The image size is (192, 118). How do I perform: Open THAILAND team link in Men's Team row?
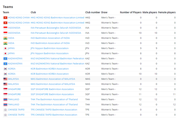point(13,99)
